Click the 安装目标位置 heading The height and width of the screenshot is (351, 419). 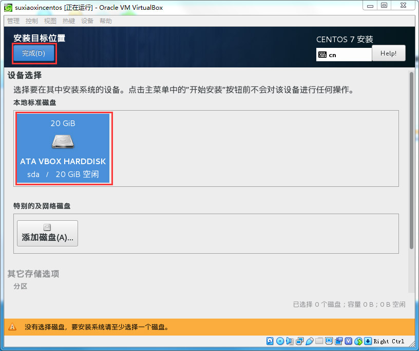pyautogui.click(x=40, y=38)
